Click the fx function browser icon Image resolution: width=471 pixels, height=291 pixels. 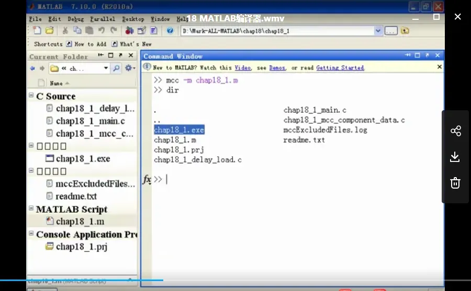[x=147, y=179]
